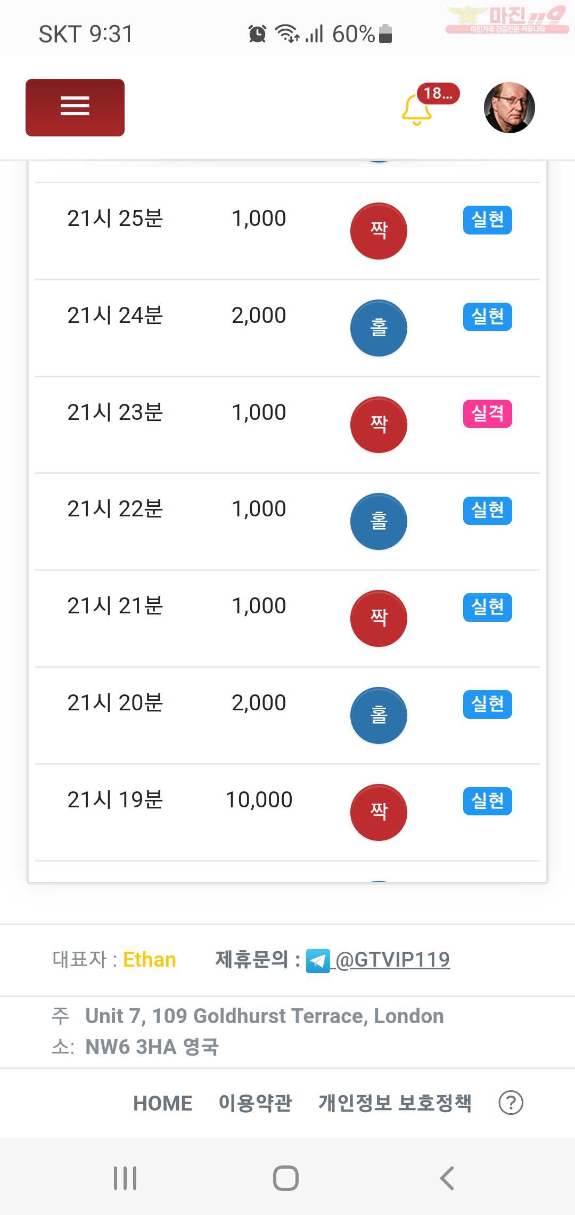Tap the red 짝 circle at 21시 25분

tap(379, 231)
